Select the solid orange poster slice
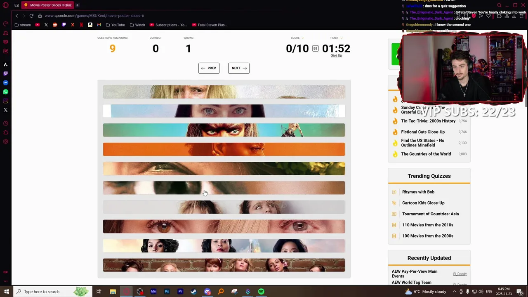Viewport: 528px width, 297px height. point(224,149)
